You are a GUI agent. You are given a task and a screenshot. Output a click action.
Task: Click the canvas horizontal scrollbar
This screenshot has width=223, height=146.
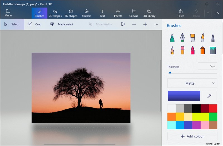coord(79,144)
